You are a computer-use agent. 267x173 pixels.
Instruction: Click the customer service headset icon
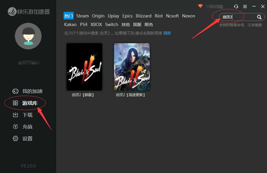tap(236, 7)
